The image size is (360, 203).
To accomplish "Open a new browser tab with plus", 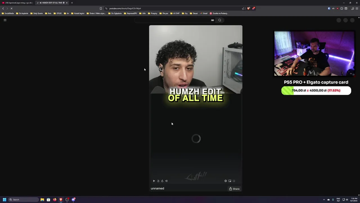I will coord(72,3).
